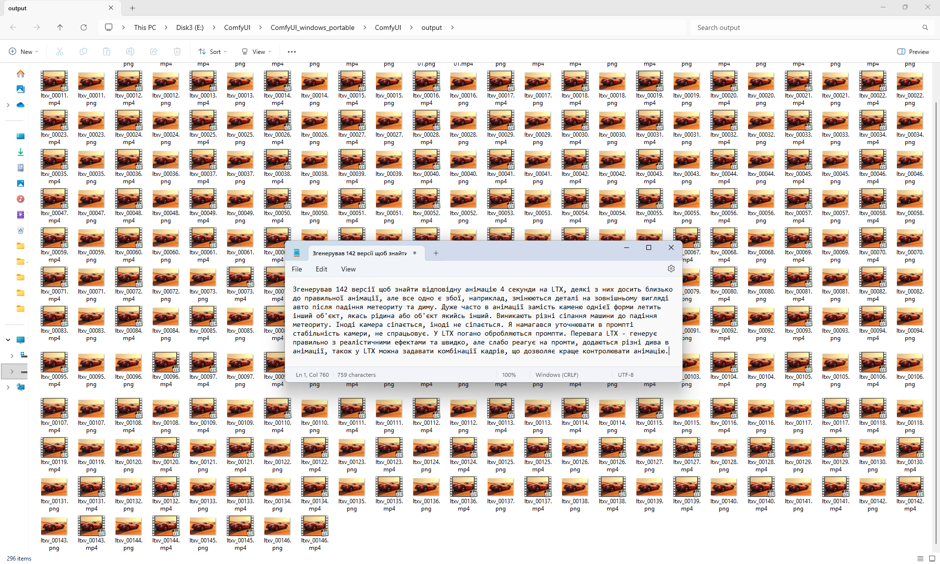Open Notepad Edit menu

click(x=321, y=269)
